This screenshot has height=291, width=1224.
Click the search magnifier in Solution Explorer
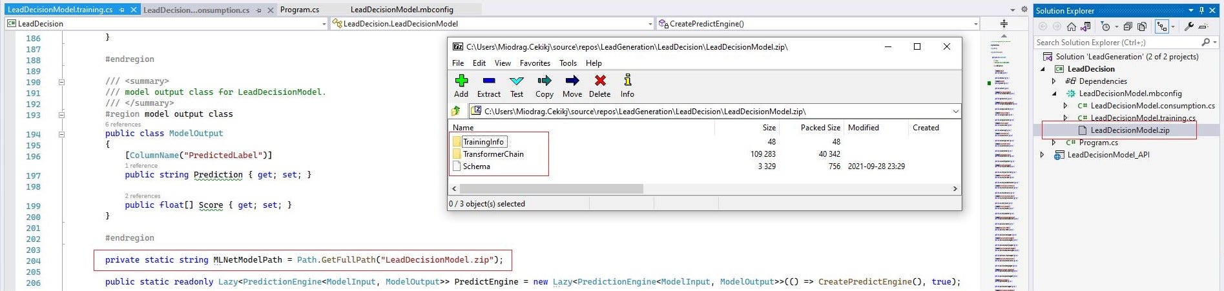click(1205, 42)
